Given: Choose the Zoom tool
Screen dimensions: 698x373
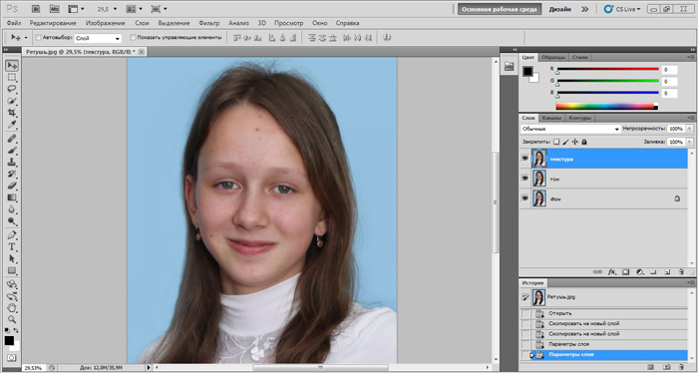Looking at the screenshot, I should click(x=12, y=319).
